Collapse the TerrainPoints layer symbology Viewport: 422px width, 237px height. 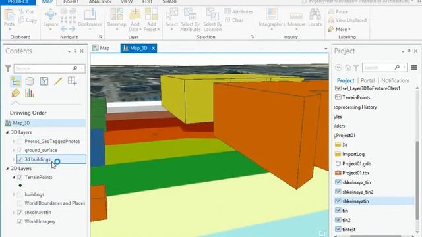[13, 177]
